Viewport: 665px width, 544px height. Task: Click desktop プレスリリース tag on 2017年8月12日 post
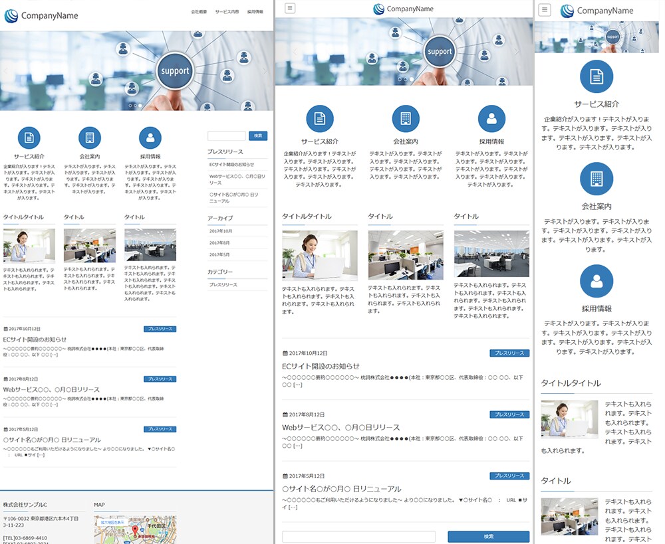(160, 379)
